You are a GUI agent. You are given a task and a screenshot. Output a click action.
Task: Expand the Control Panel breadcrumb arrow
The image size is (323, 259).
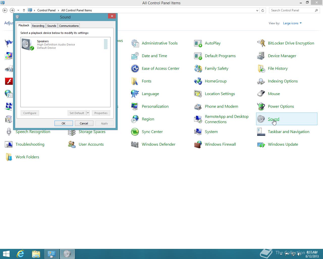point(59,10)
